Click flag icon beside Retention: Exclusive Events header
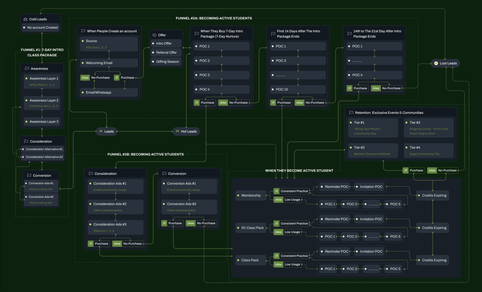 351,113
